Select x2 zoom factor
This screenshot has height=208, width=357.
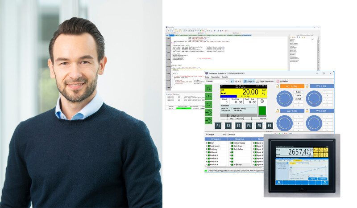(236, 81)
